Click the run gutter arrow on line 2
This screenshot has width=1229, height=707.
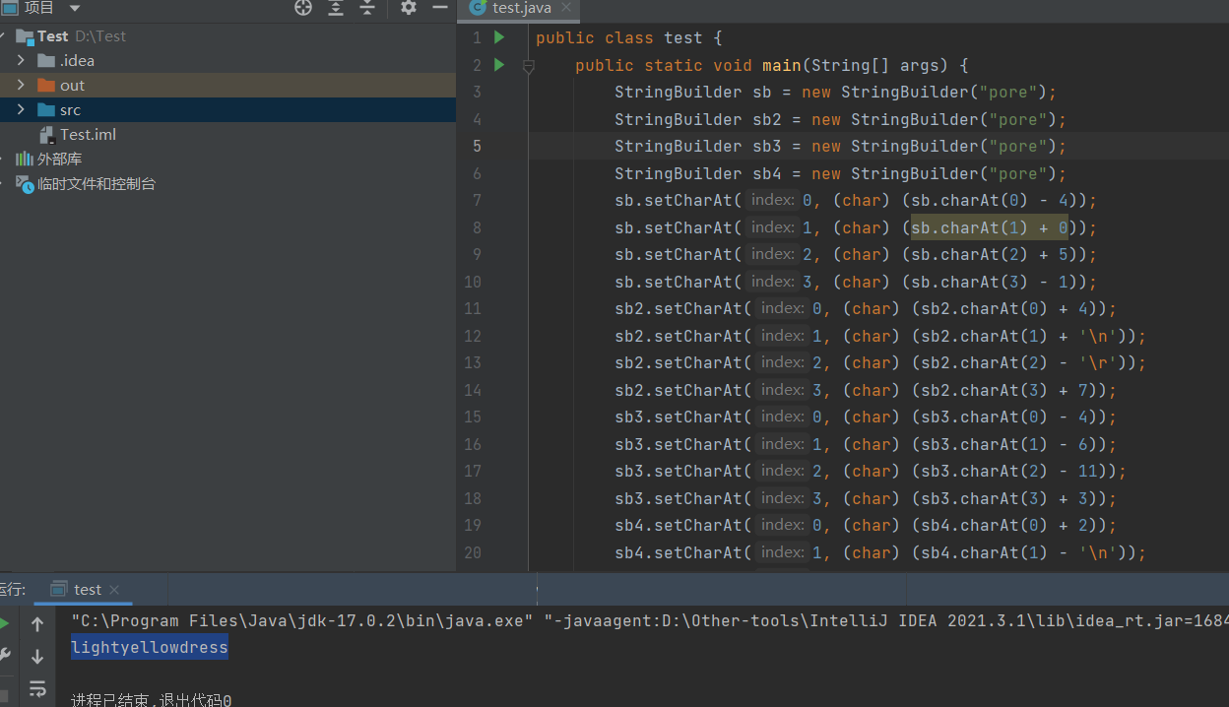click(x=499, y=65)
